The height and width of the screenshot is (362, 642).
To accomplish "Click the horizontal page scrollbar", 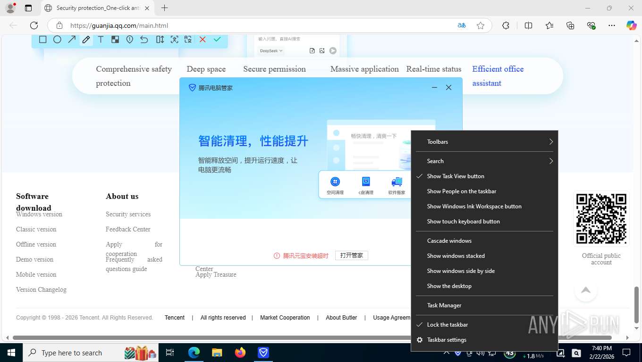I will click(312, 337).
